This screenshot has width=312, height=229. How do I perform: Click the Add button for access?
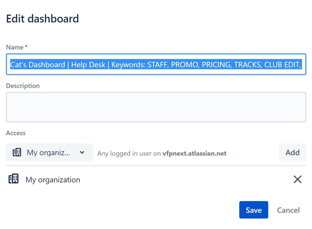coord(293,152)
